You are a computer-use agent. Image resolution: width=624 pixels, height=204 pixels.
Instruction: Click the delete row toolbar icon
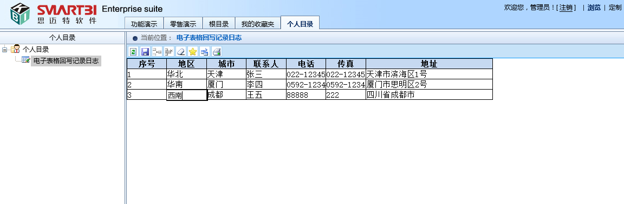point(169,52)
